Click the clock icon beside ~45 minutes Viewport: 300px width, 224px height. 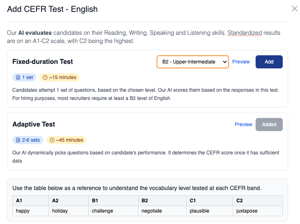coord(52,140)
